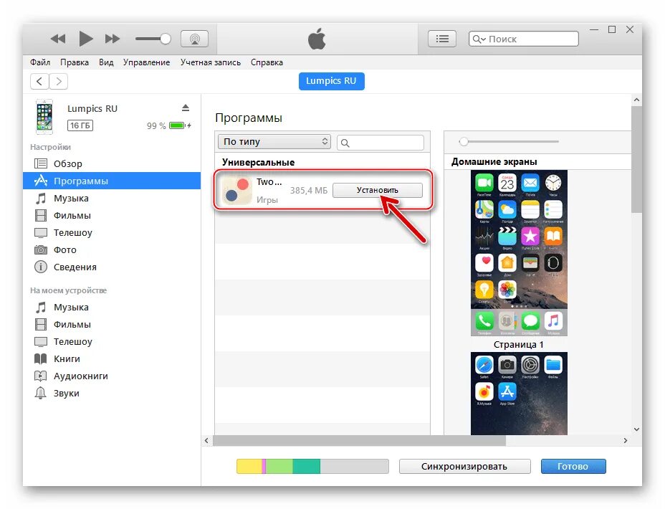Open the Управление menu
Screen dimensions: 665x509
146,62
